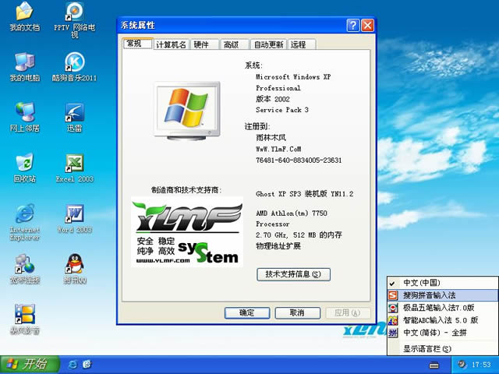Open the 我的文档 desktop folder icon
499x374 pixels.
coord(24,16)
